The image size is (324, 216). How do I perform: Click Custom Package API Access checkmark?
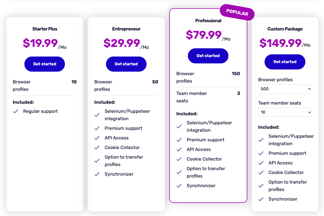(x=261, y=163)
